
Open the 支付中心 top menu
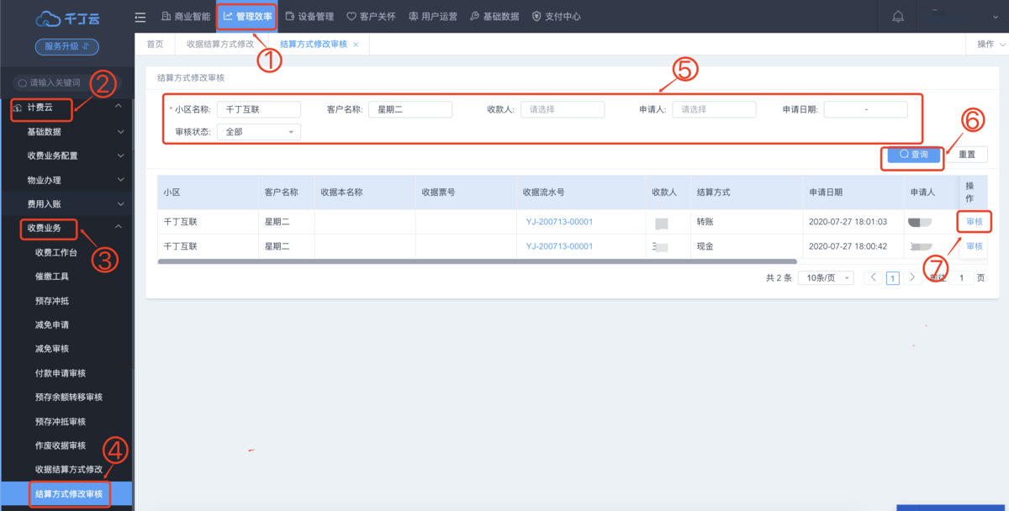click(556, 17)
